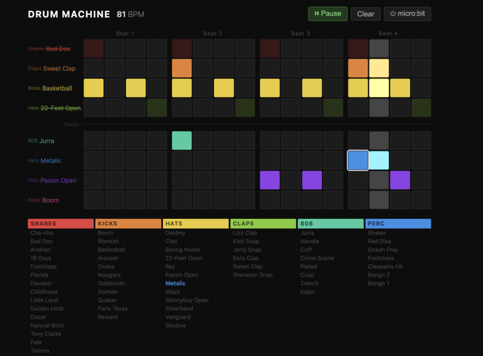Choose the Red Disa perc sample
483x356 pixels.
click(379, 241)
